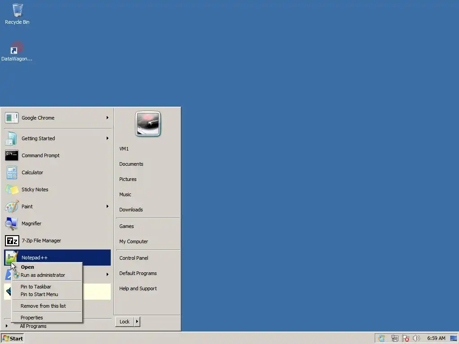Open My Computer link

pyautogui.click(x=134, y=241)
